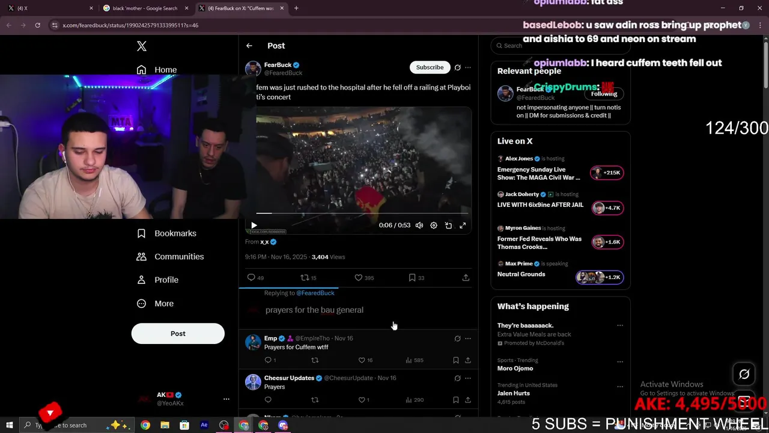Mute the video volume
769x433 pixels.
pyautogui.click(x=419, y=226)
